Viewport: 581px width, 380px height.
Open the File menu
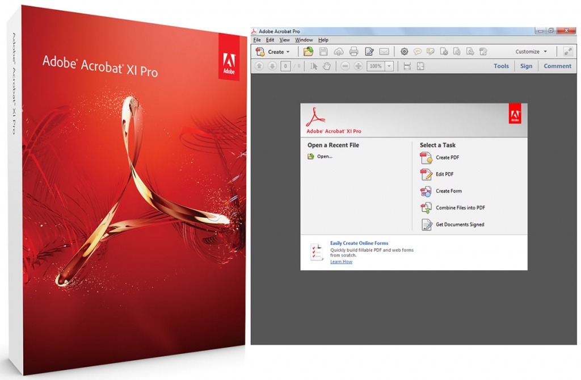(x=257, y=40)
